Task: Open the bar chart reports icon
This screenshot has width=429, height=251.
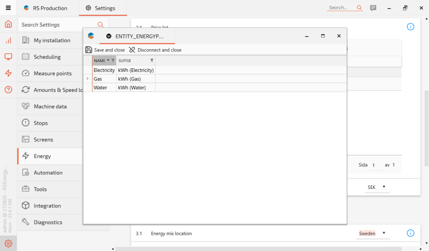Action: (8, 40)
